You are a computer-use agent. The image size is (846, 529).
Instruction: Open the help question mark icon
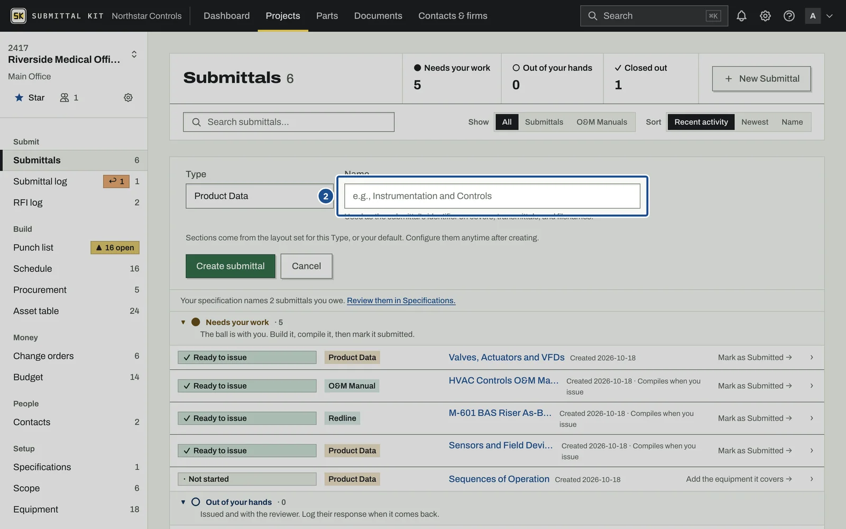789,16
